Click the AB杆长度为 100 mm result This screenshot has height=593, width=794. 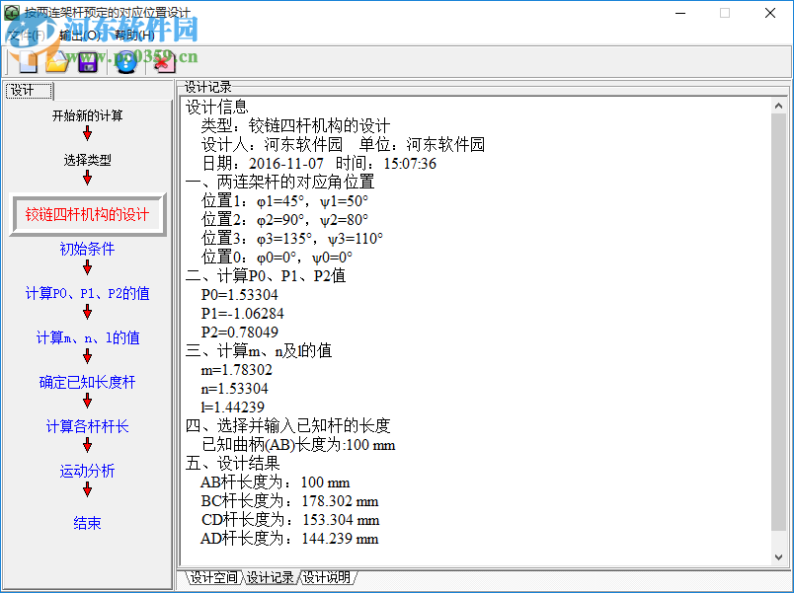coord(276,482)
